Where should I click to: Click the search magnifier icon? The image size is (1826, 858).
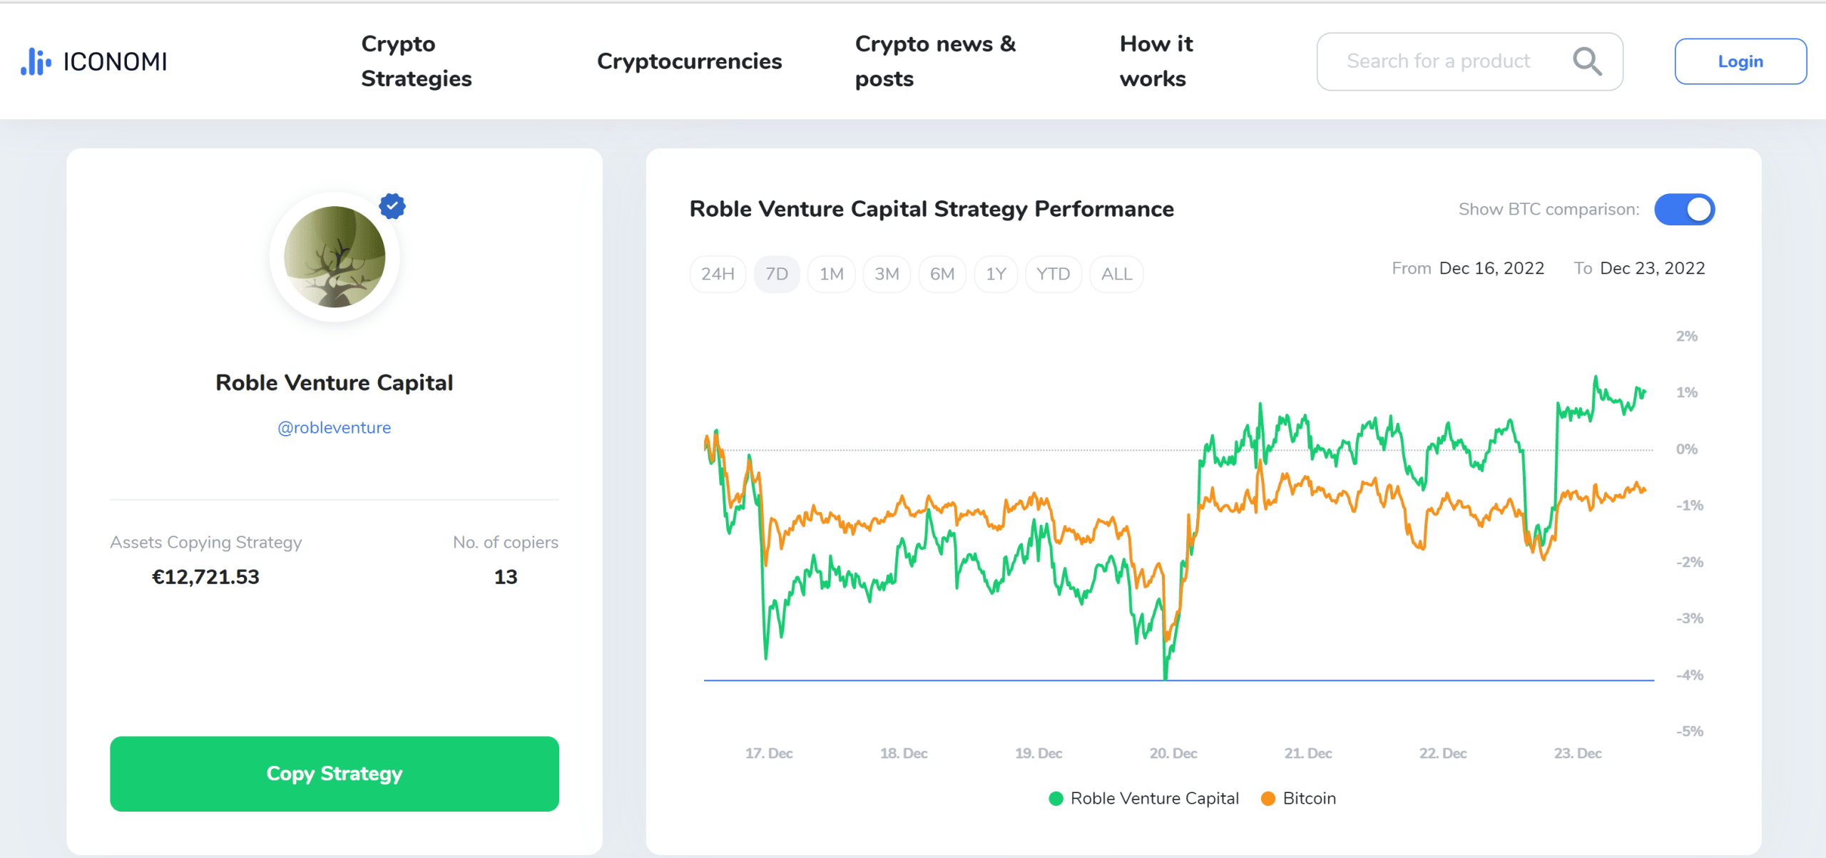tap(1587, 61)
